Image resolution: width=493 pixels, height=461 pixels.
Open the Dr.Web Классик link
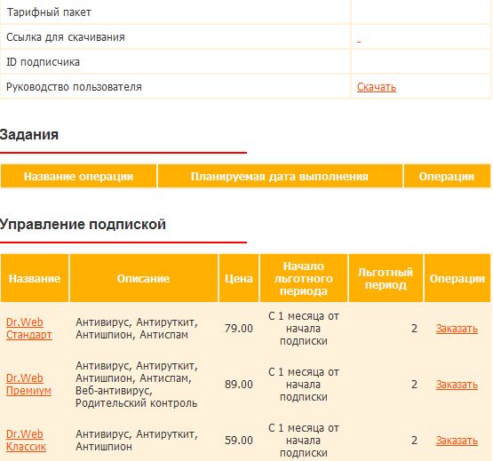pos(26,441)
